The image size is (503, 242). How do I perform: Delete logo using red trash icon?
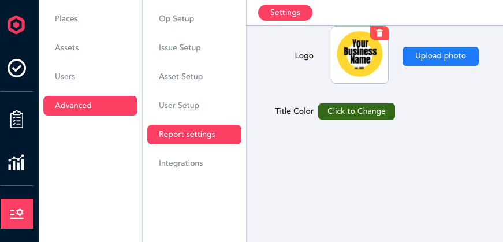379,33
